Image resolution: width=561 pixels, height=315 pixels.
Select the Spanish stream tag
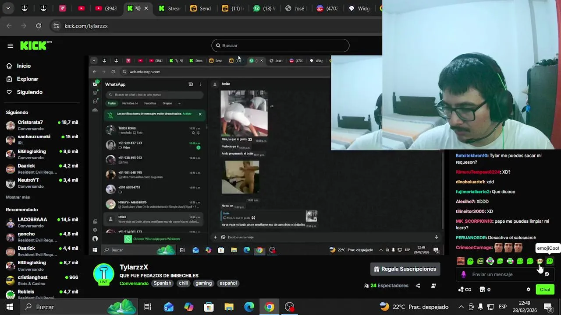click(162, 283)
